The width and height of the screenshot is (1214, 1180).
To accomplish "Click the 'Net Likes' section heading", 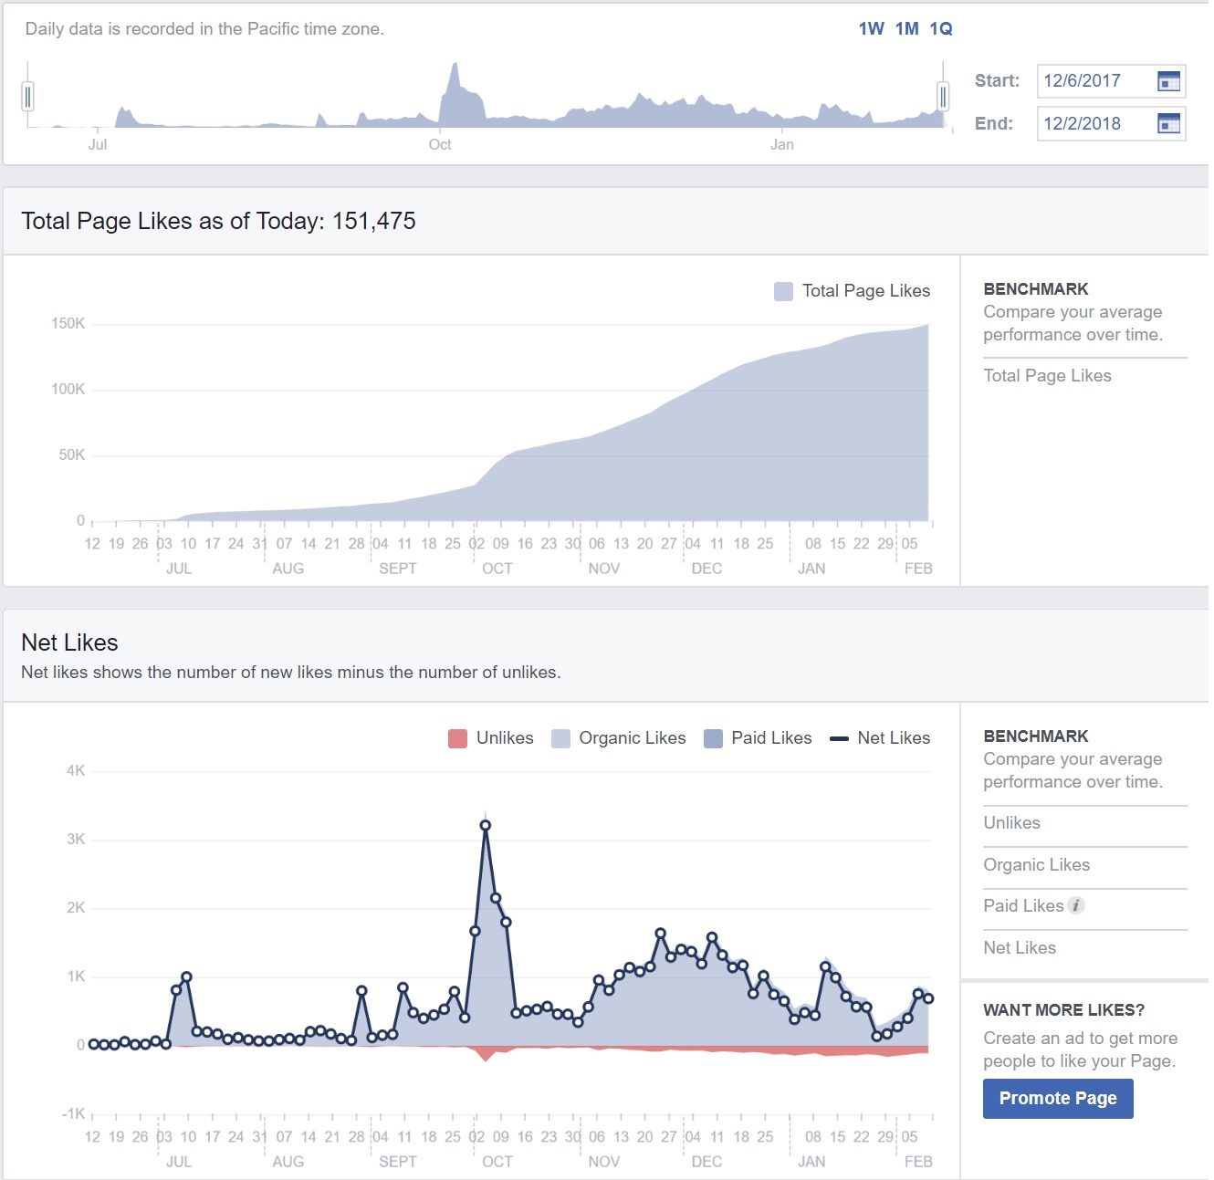I will (69, 643).
